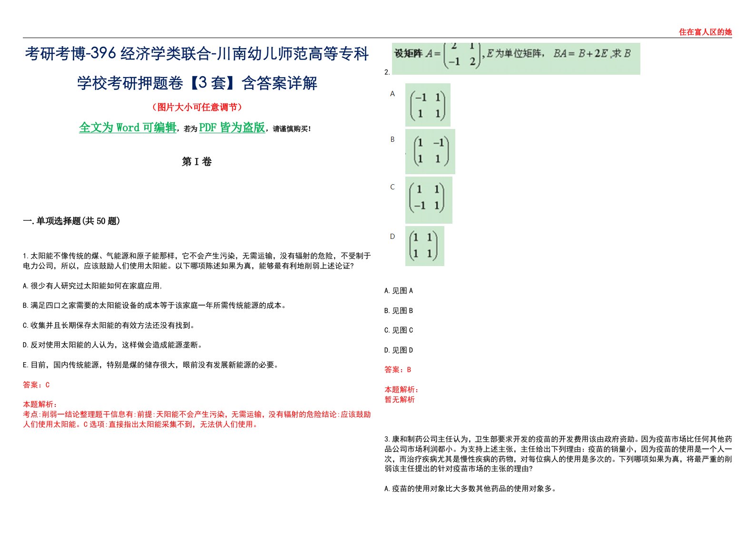This screenshot has width=755, height=534.
Task: Click the matrix question image 设矩阵A
Action: (516, 59)
